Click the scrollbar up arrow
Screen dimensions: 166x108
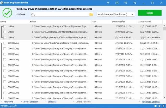click(164, 25)
